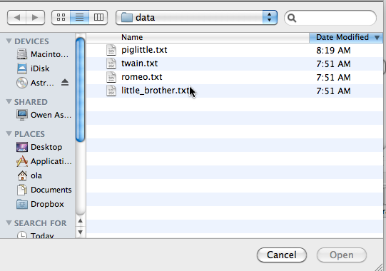Click the 7:51 AM date for twain.txt
Image resolution: width=386 pixels, height=271 pixels.
pyautogui.click(x=333, y=64)
